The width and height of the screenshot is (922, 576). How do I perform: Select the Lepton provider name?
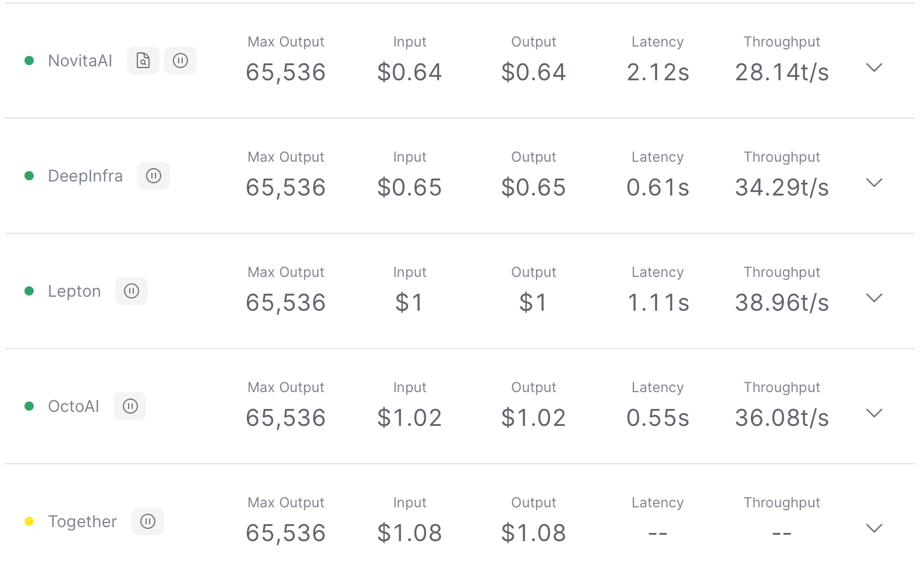75,291
